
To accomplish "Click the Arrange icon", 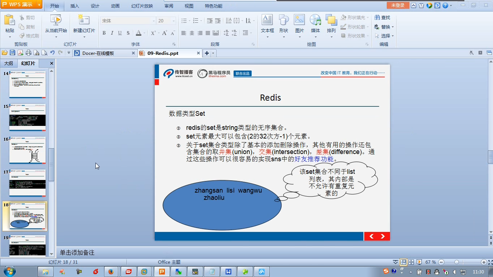I will (x=331, y=20).
